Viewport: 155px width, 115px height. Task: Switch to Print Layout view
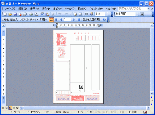pos(10,108)
